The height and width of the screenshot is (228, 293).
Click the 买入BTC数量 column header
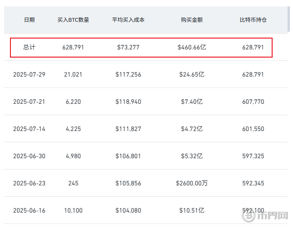click(73, 20)
